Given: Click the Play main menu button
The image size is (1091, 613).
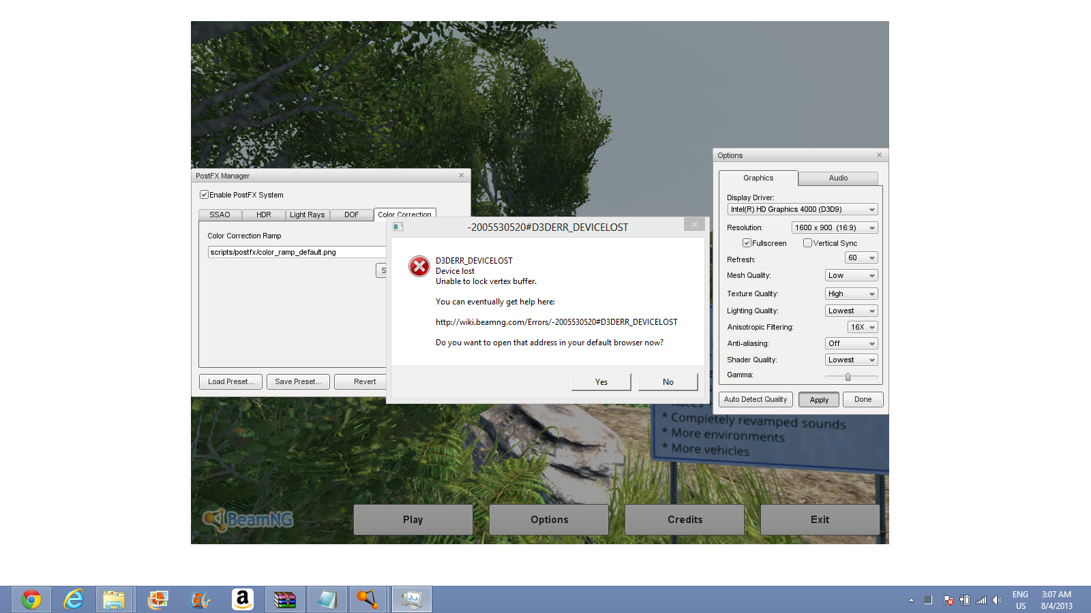Looking at the screenshot, I should [x=413, y=520].
